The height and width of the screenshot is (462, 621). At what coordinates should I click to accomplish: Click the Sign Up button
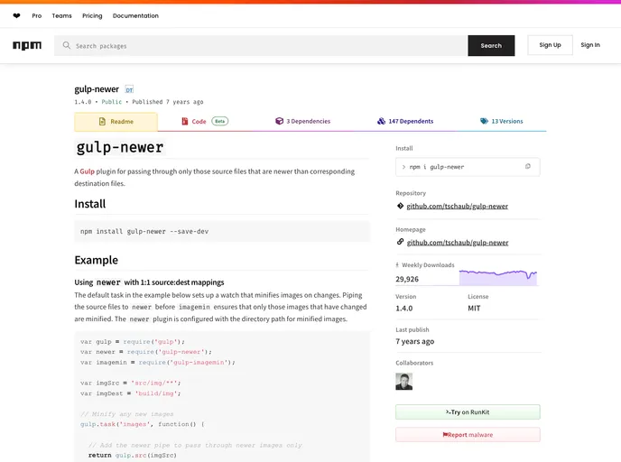click(550, 45)
